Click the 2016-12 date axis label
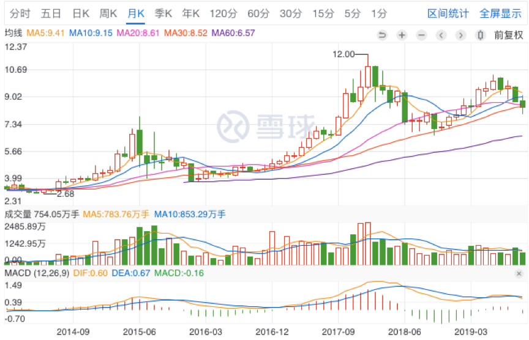 [272, 332]
